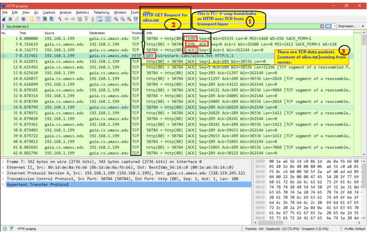
Task: Expand Transmission Control Protocol row
Action: pyautogui.click(x=3, y=178)
